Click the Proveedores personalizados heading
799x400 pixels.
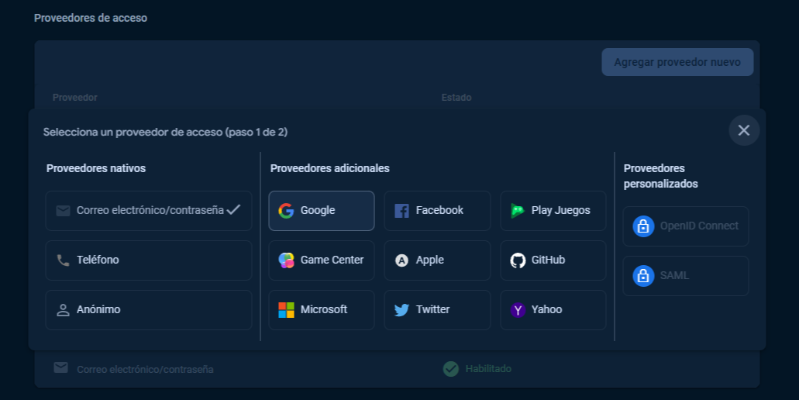(x=661, y=176)
